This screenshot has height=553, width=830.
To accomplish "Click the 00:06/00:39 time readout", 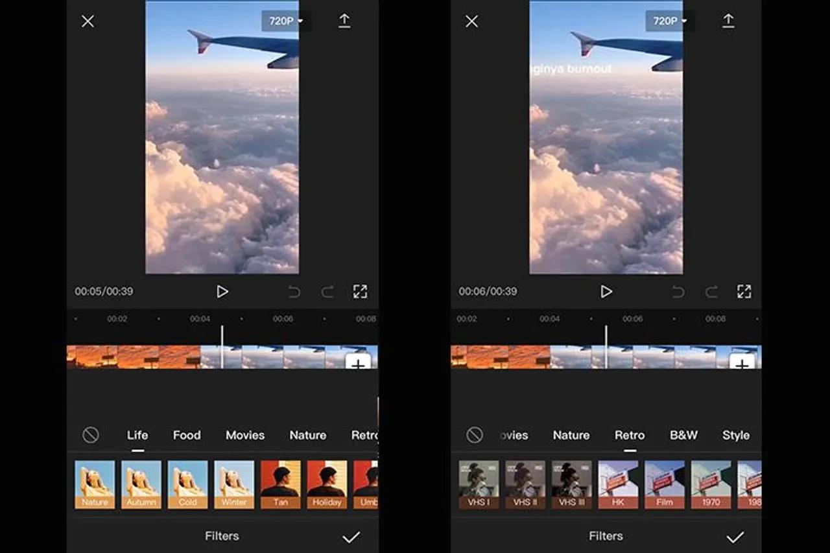I will click(x=488, y=292).
